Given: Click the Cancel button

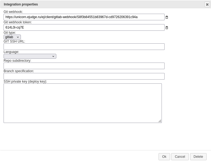Looking at the screenshot, I should point(180,157).
